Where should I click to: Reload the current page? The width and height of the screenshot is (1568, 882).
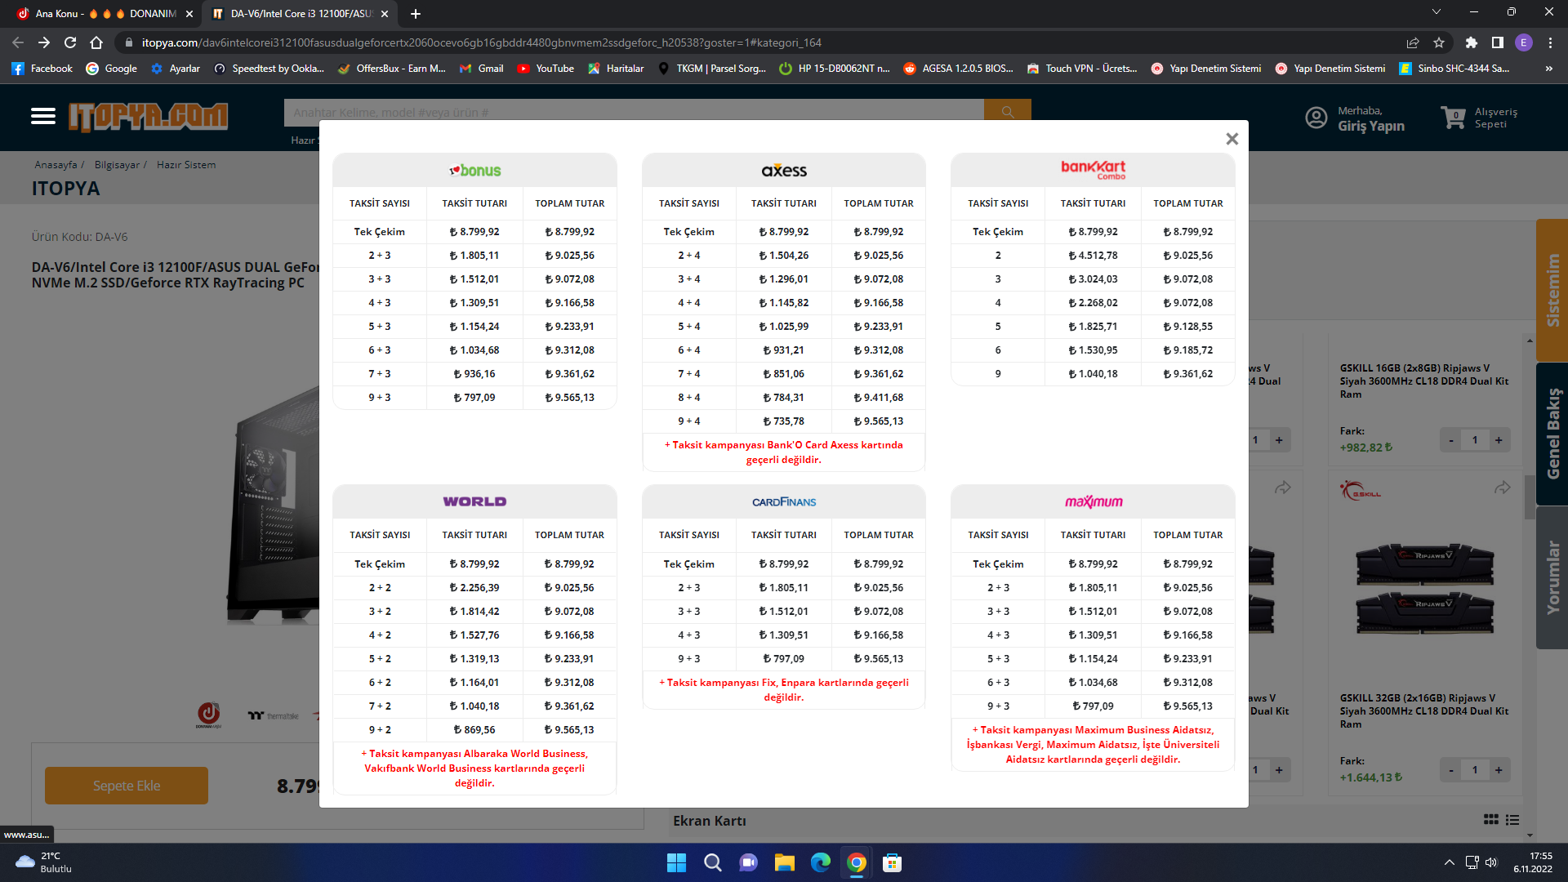[70, 42]
